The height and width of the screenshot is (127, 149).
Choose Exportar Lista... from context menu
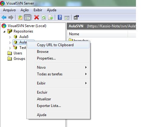coord(58,106)
